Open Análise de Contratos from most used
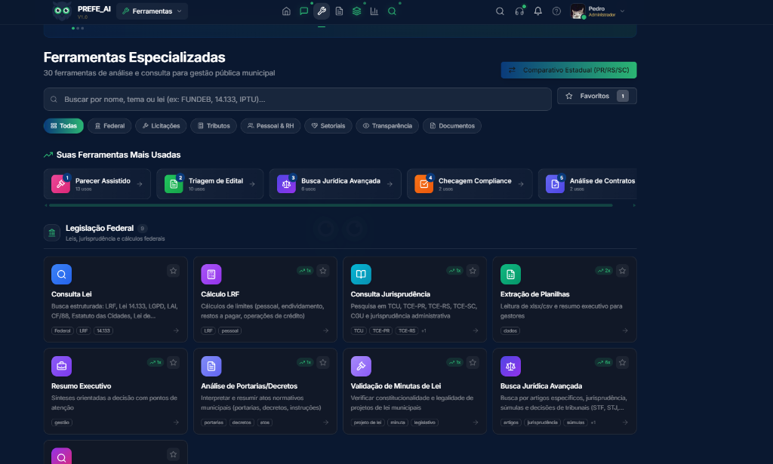Viewport: 773px width, 464px height. pos(587,184)
